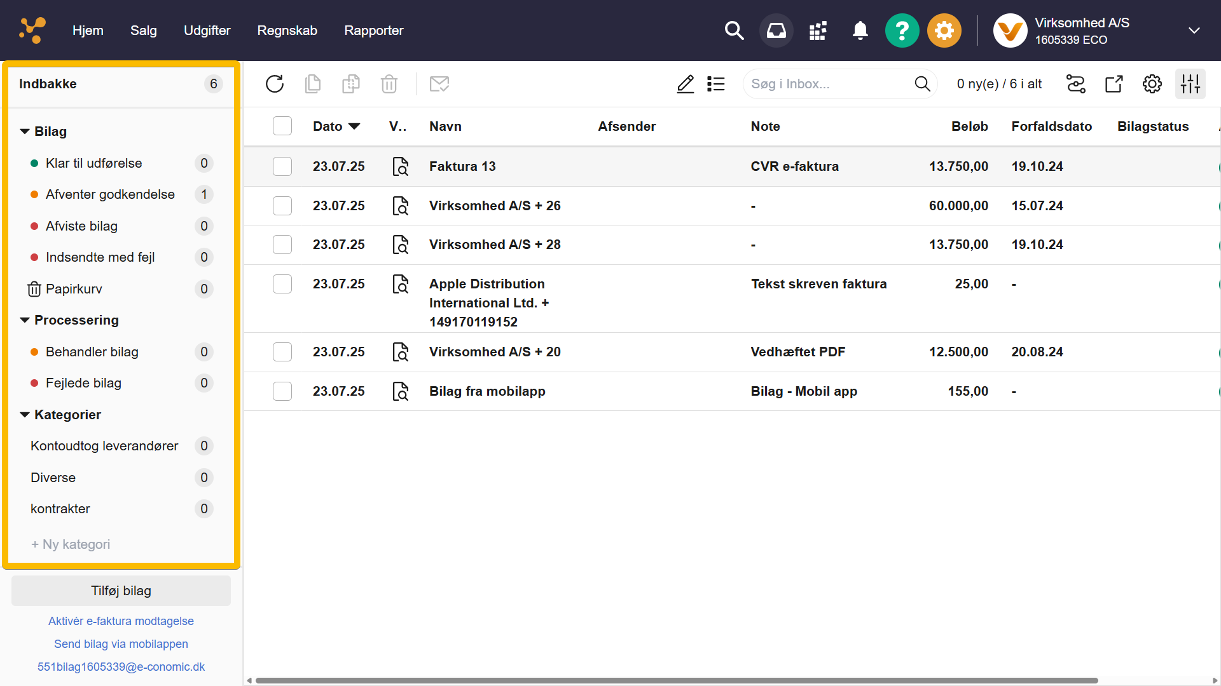Click the pencil edit icon in toolbar
1221x686 pixels.
tap(685, 84)
